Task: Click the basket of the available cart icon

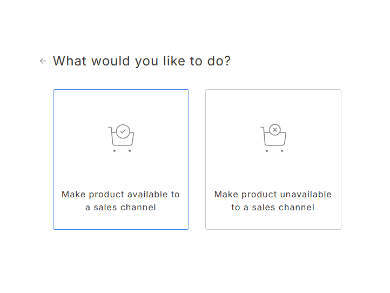Action: (123, 139)
